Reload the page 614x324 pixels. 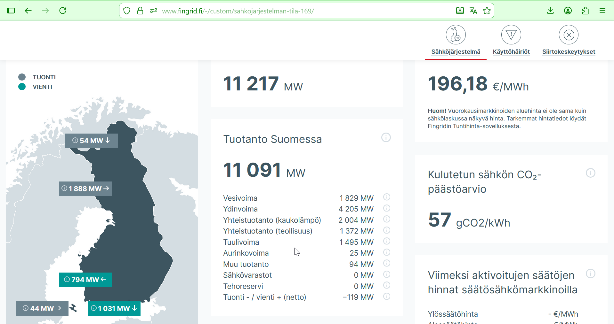[63, 11]
